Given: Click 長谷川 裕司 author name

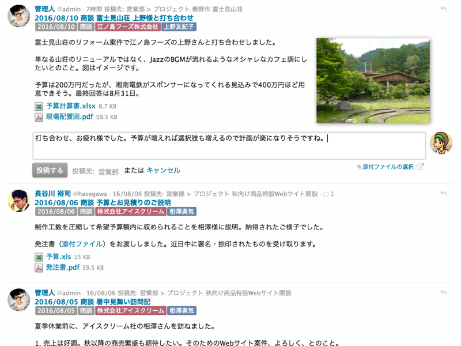Looking at the screenshot, I should coord(52,194).
